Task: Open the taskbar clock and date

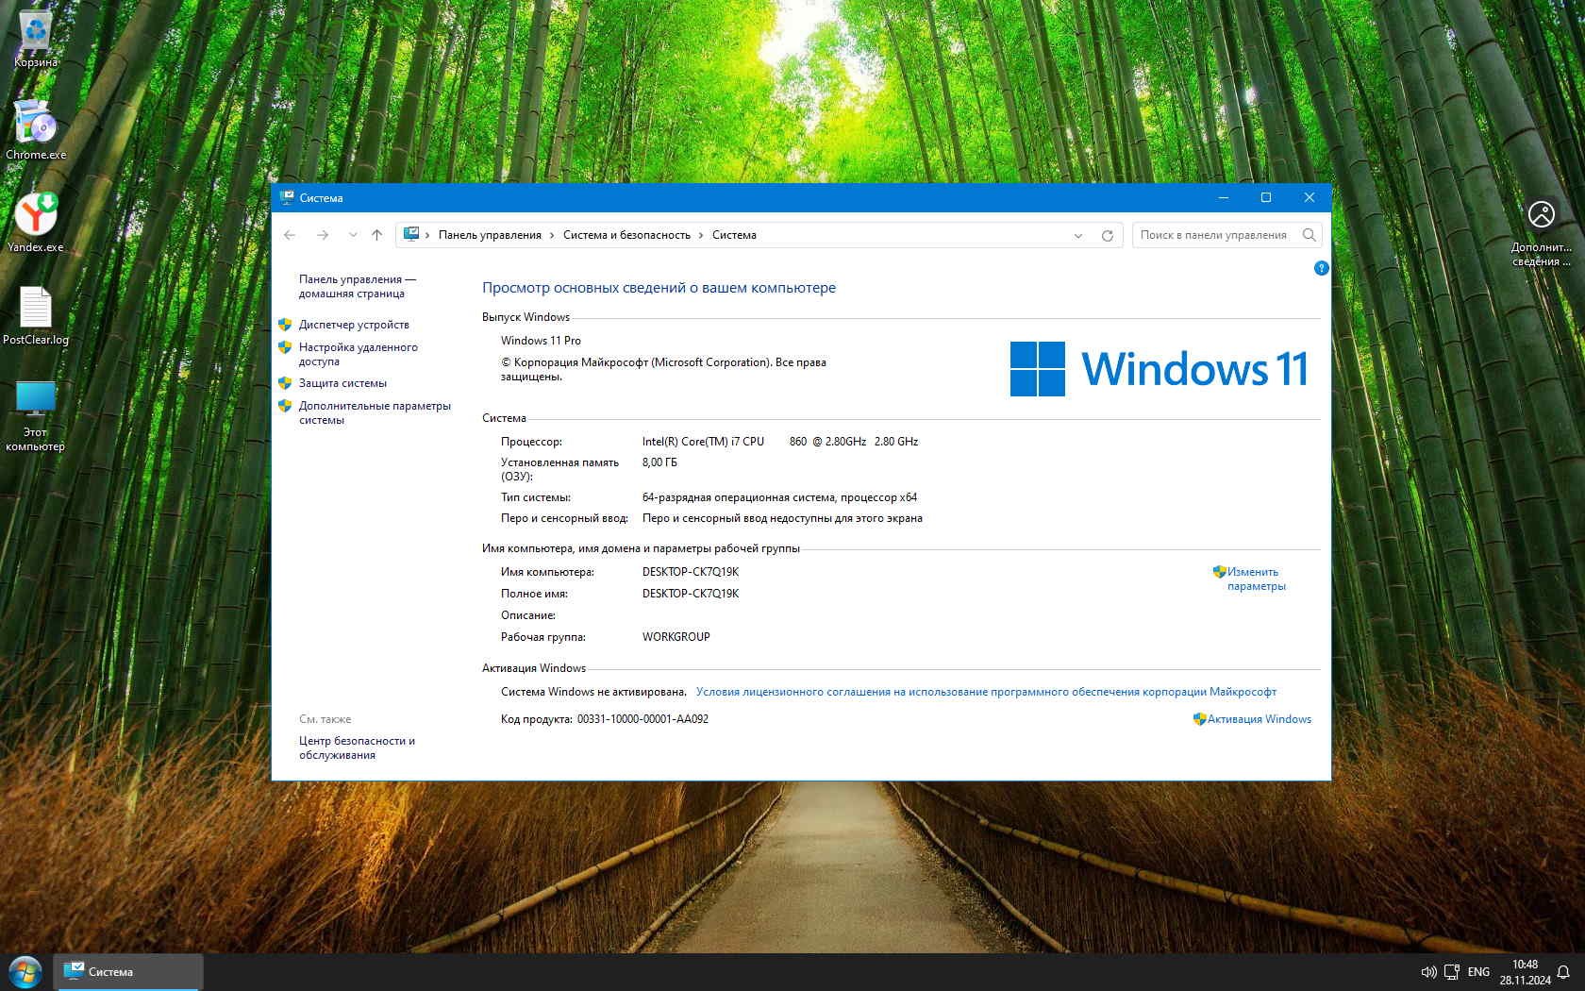Action: (x=1525, y=972)
